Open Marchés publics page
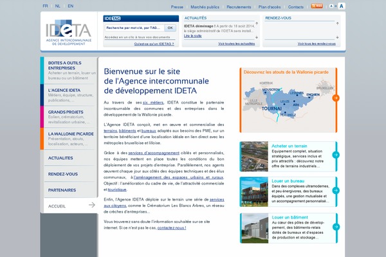The width and height of the screenshot is (386, 257). (x=205, y=7)
